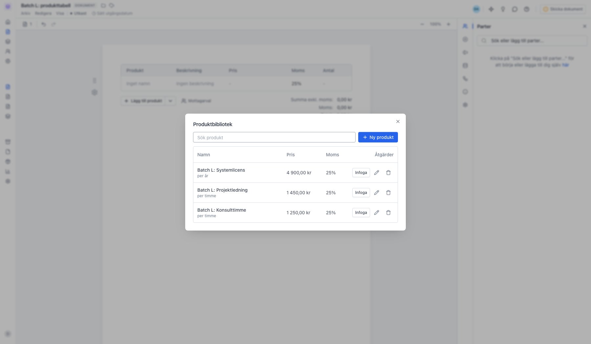Create a new product with Ny produkt
The width and height of the screenshot is (591, 344).
click(378, 137)
